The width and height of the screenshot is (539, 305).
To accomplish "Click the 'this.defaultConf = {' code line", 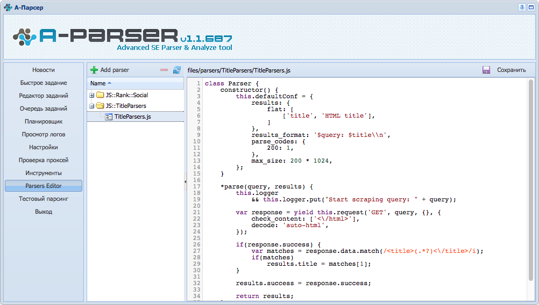I will pyautogui.click(x=274, y=97).
